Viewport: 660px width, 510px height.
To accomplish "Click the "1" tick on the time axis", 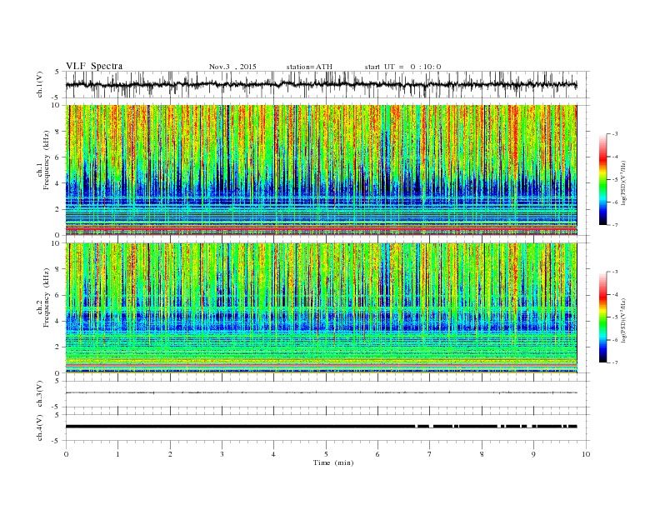I will 117,454.
